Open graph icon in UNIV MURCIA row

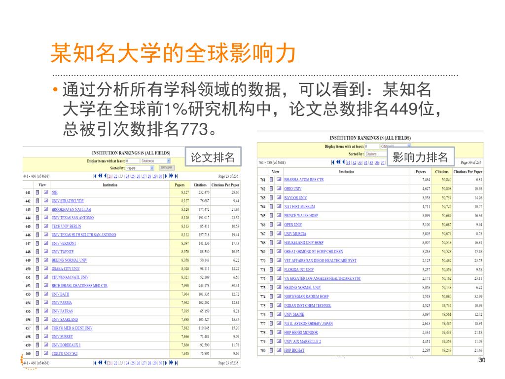pyautogui.click(x=279, y=233)
